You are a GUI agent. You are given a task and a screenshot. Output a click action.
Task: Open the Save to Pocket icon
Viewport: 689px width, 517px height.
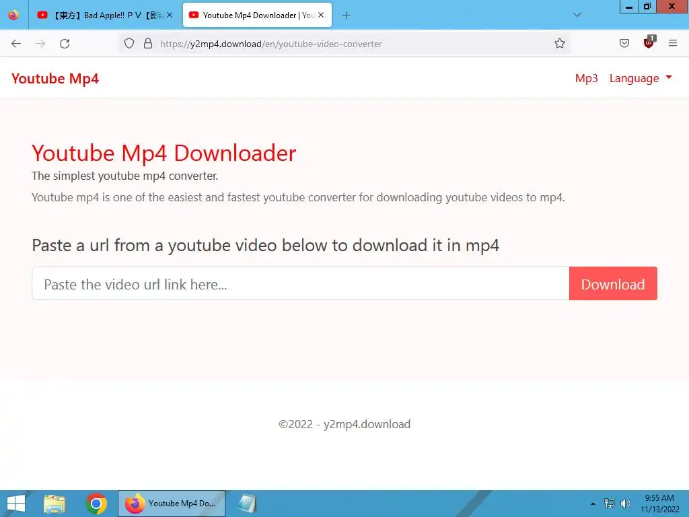(624, 43)
